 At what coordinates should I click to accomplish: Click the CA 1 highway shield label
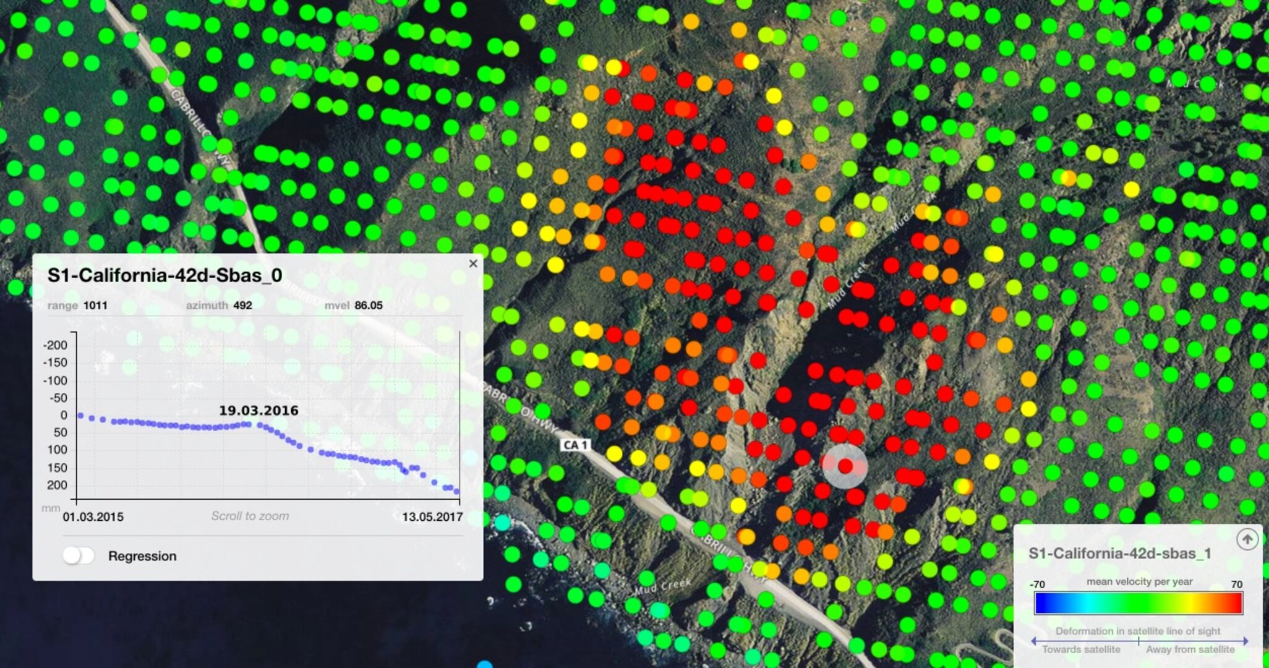(x=576, y=445)
